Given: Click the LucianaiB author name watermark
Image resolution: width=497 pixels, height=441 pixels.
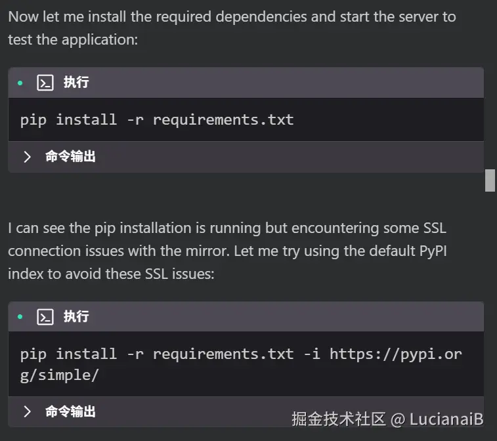Looking at the screenshot, I should click(x=447, y=419).
